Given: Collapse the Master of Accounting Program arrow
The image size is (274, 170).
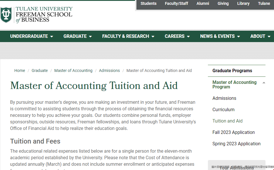Looking at the screenshot, I should click(x=264, y=83).
